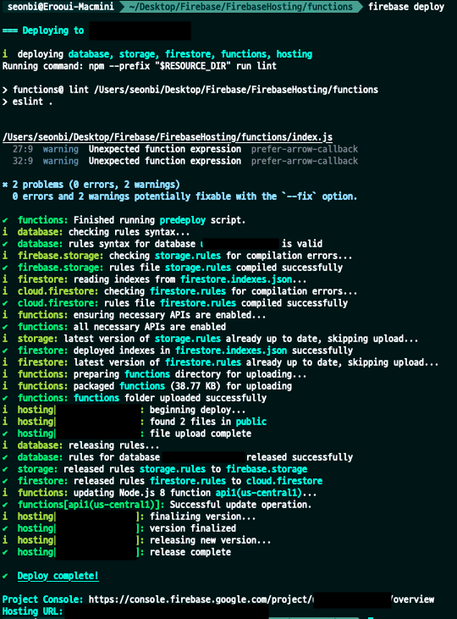The width and height of the screenshot is (457, 619).
Task: Click the underlined 'Deploy complete!' text
Action: coord(58,576)
